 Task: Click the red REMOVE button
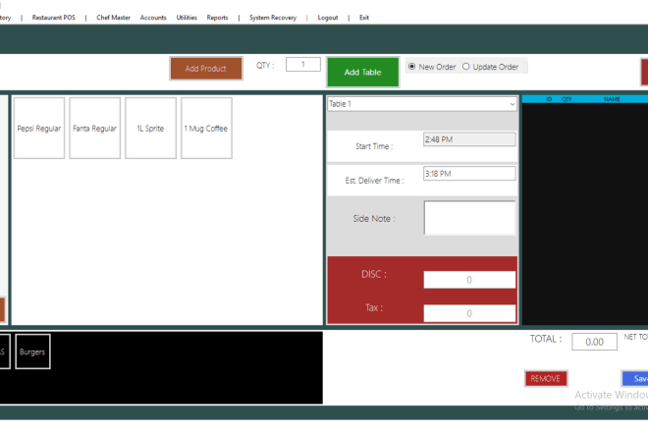tap(546, 378)
